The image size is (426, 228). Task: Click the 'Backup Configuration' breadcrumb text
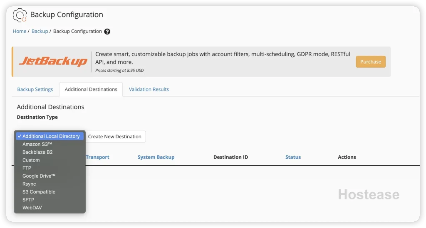tap(77, 31)
